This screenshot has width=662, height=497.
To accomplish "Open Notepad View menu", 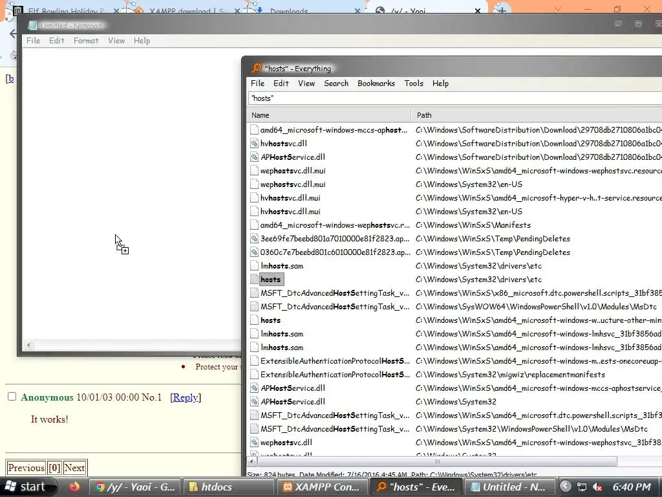I will (x=116, y=41).
